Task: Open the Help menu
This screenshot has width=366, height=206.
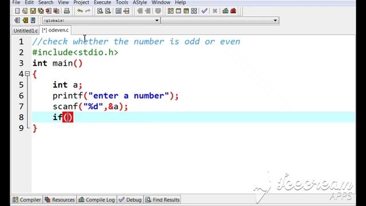Action: [181, 2]
